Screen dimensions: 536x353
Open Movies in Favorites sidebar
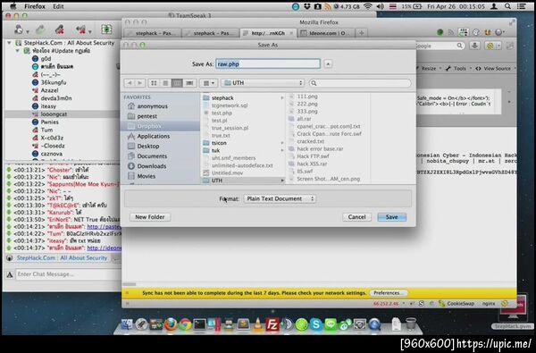pos(146,176)
